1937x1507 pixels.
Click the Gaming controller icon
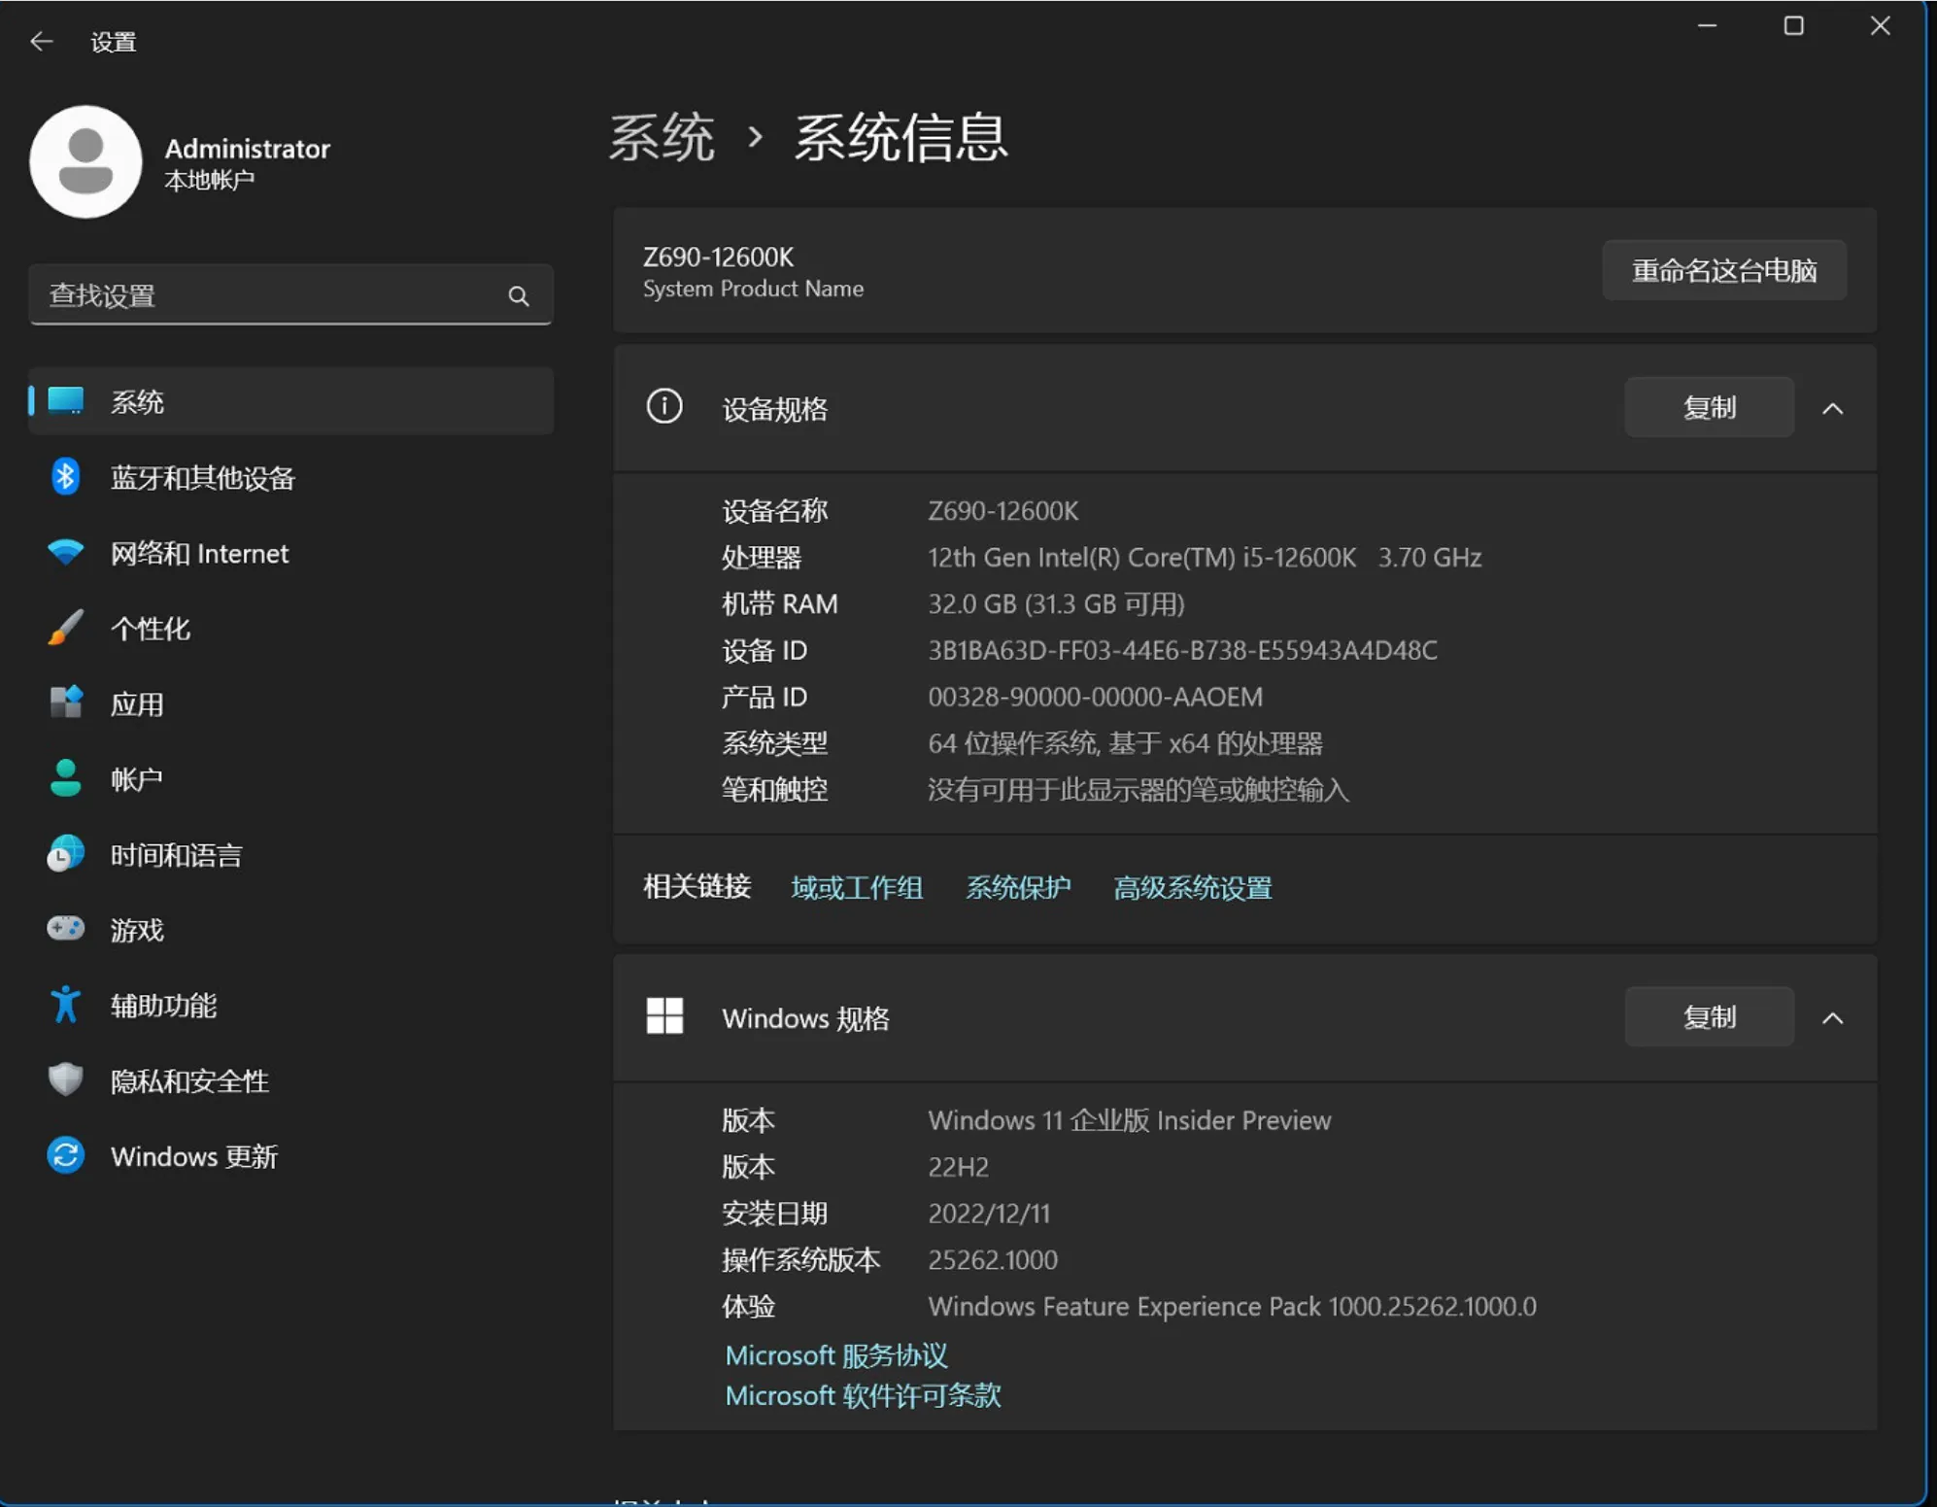66,929
